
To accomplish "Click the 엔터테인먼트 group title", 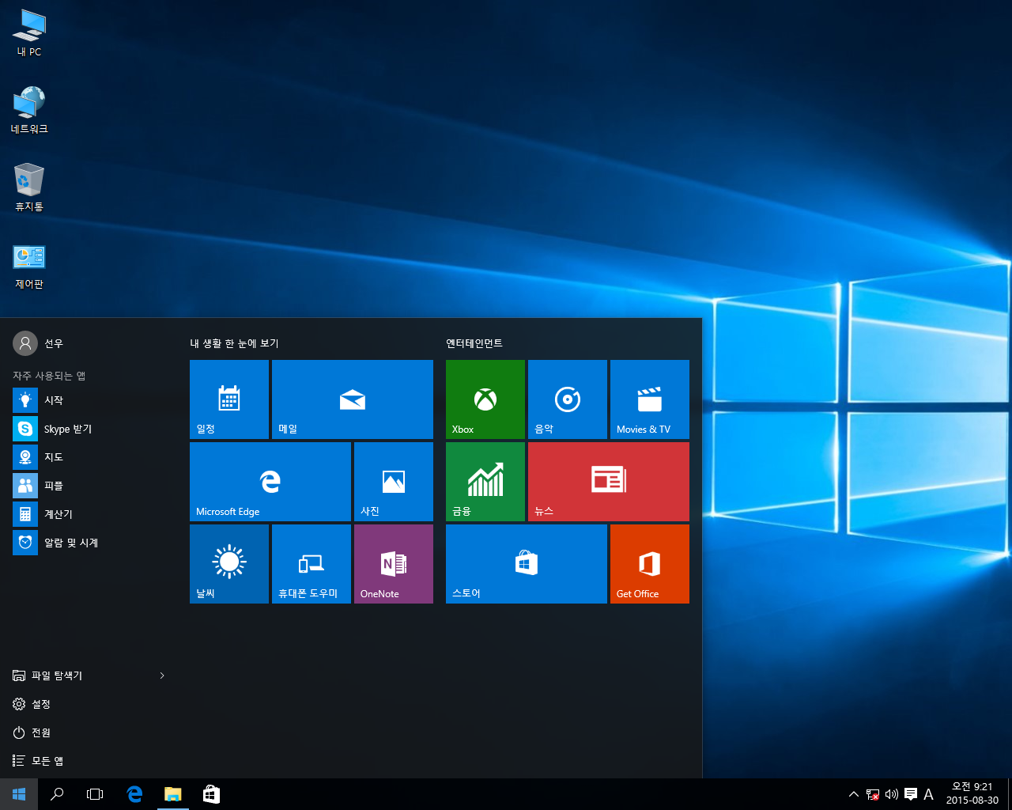I will coord(474,343).
